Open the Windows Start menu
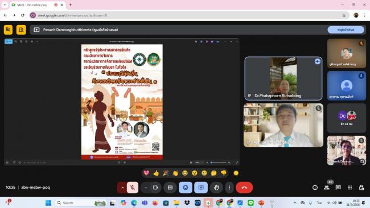The image size is (370, 208). tap(48, 203)
